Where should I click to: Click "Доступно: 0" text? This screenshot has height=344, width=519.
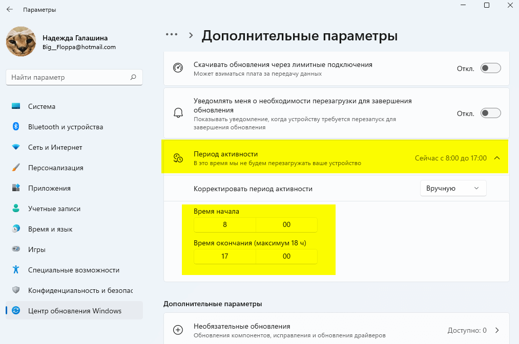[x=467, y=330]
